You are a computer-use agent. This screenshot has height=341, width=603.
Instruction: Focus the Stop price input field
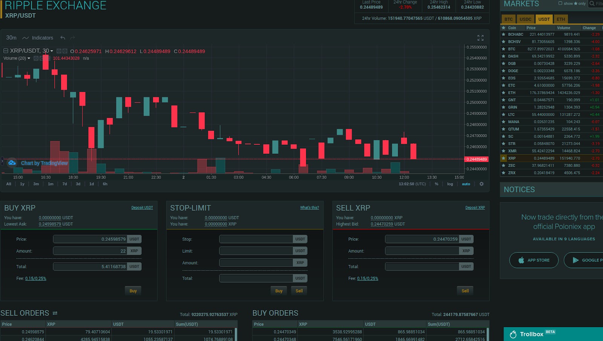coord(256,239)
